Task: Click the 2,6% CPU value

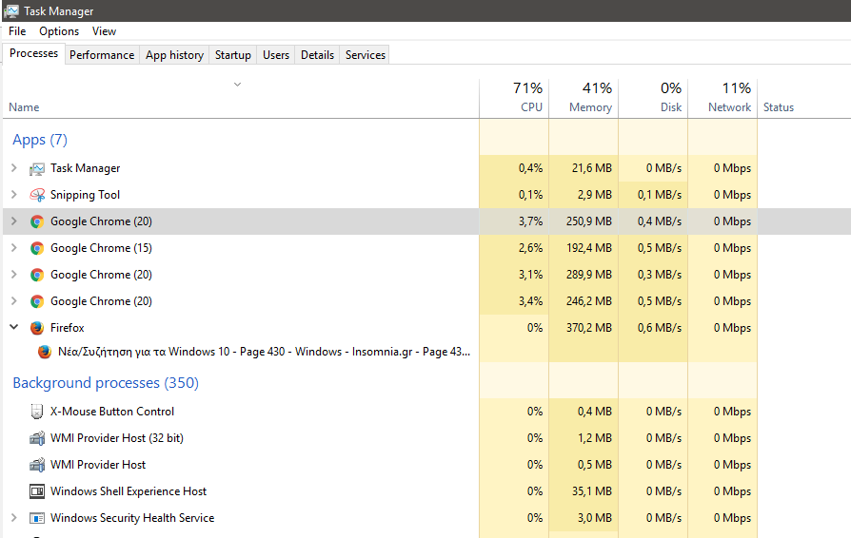Action: tap(530, 248)
